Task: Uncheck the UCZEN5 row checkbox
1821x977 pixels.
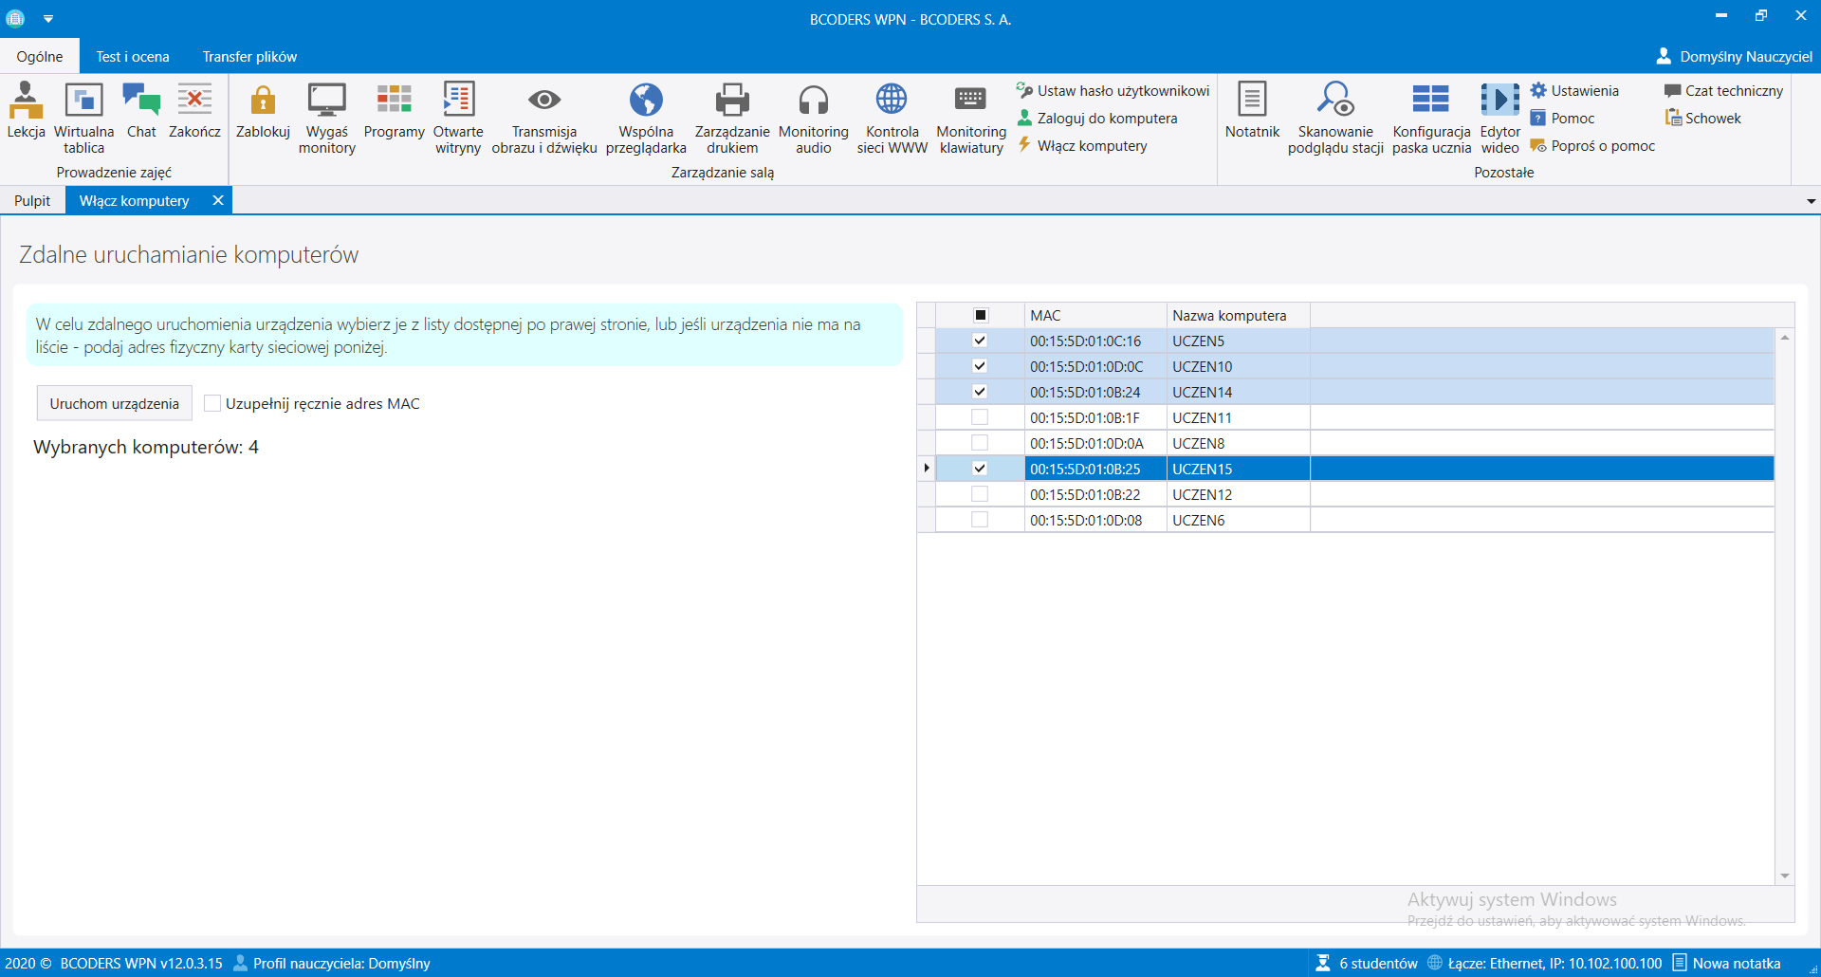Action: coord(980,341)
